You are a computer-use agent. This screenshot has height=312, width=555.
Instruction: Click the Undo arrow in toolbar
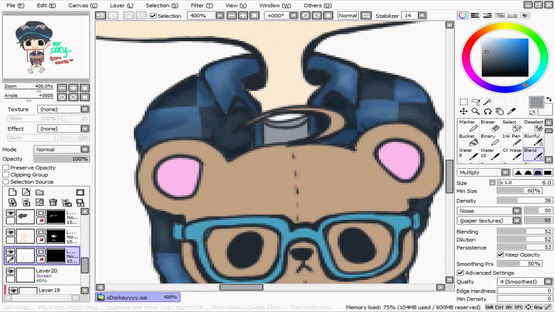tap(101, 16)
